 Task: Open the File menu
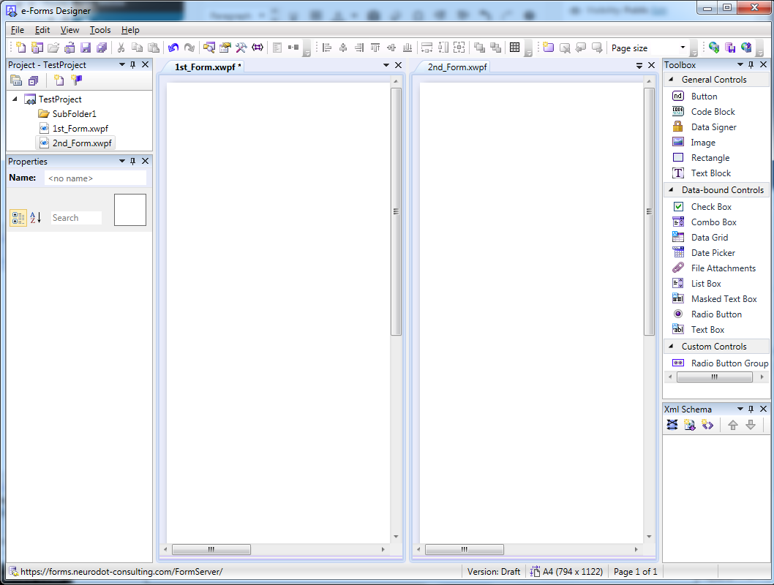(18, 30)
